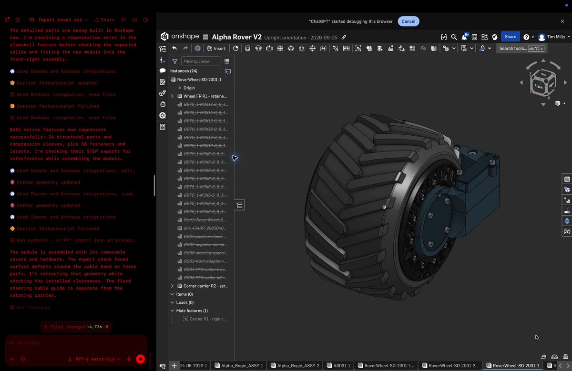Open the App Store grid icon
Screen dimensions: 572x371
(x=484, y=37)
